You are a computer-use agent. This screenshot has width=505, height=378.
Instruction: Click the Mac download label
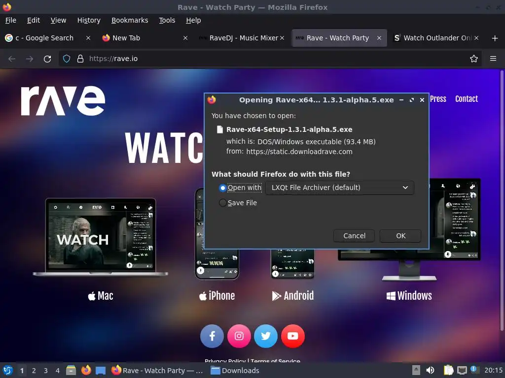101,296
